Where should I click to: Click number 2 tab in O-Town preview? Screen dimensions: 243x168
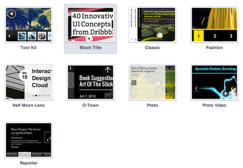click(70, 76)
